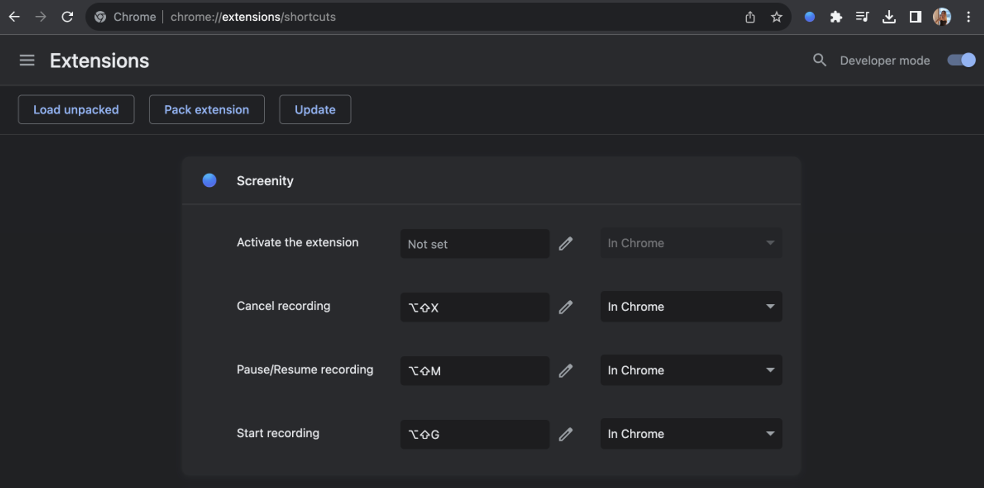Screen dimensions: 984x488
Task: Search extensions with magnifier icon
Action: tap(819, 60)
